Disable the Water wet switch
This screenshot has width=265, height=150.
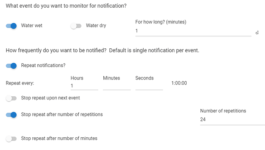(11, 26)
